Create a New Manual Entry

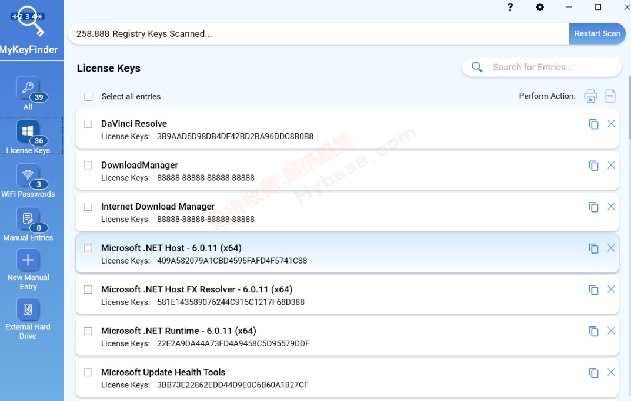[28, 269]
